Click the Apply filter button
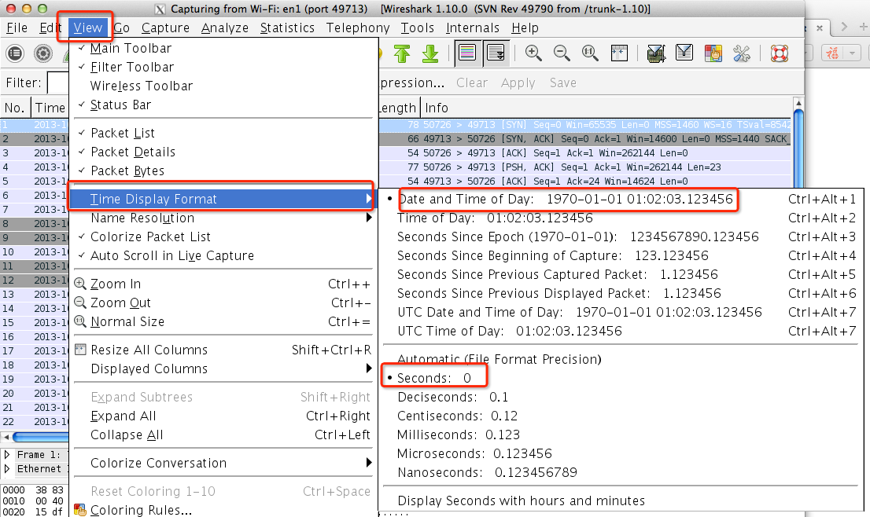Viewport: 870px width, 517px height. pos(518,82)
